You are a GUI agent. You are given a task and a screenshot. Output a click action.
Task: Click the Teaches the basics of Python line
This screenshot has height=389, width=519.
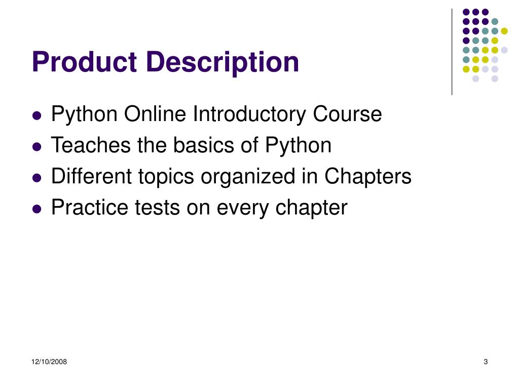191,145
